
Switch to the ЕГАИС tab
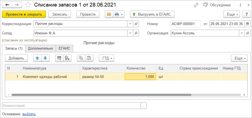point(64,49)
